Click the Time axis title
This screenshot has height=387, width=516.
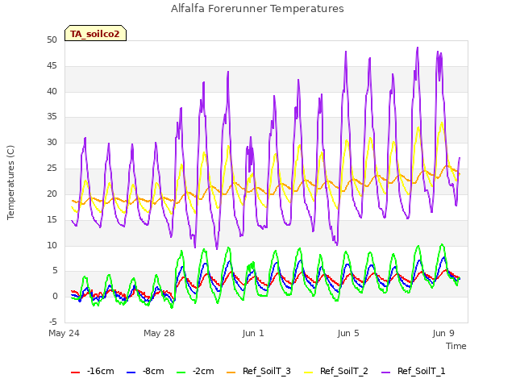point(456,346)
